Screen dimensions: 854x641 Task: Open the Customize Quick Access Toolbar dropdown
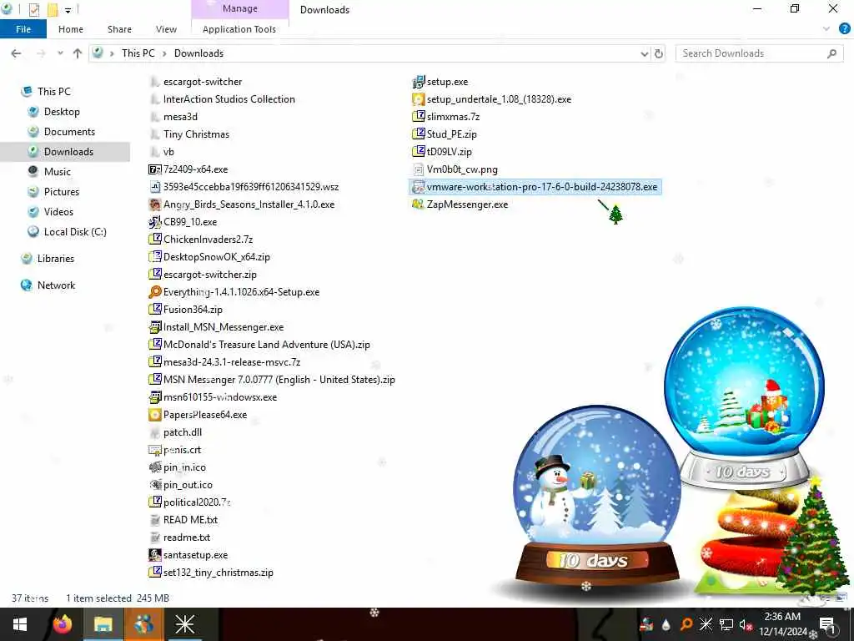[x=68, y=9]
